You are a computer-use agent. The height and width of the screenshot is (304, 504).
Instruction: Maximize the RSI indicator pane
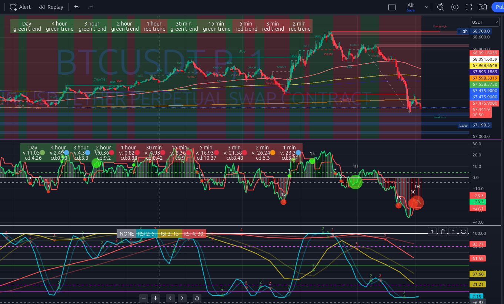click(463, 232)
